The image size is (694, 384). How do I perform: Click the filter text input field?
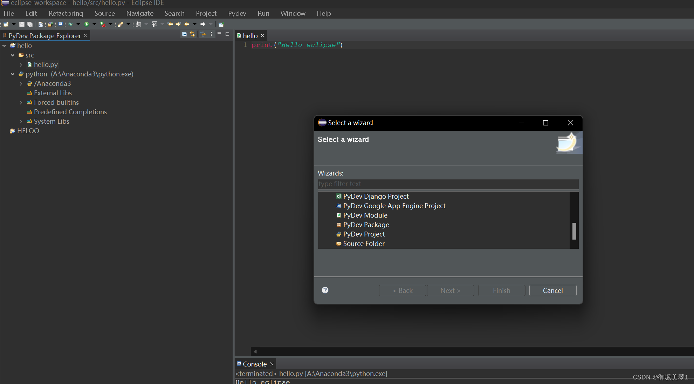click(x=448, y=184)
